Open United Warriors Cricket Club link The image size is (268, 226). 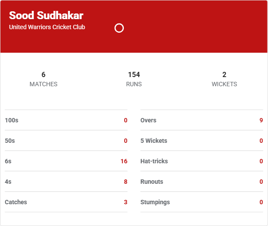tap(47, 27)
